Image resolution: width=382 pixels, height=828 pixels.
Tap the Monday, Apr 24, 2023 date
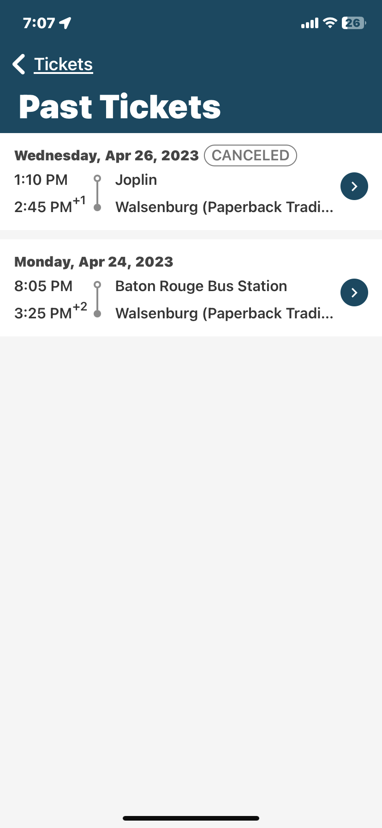94,262
